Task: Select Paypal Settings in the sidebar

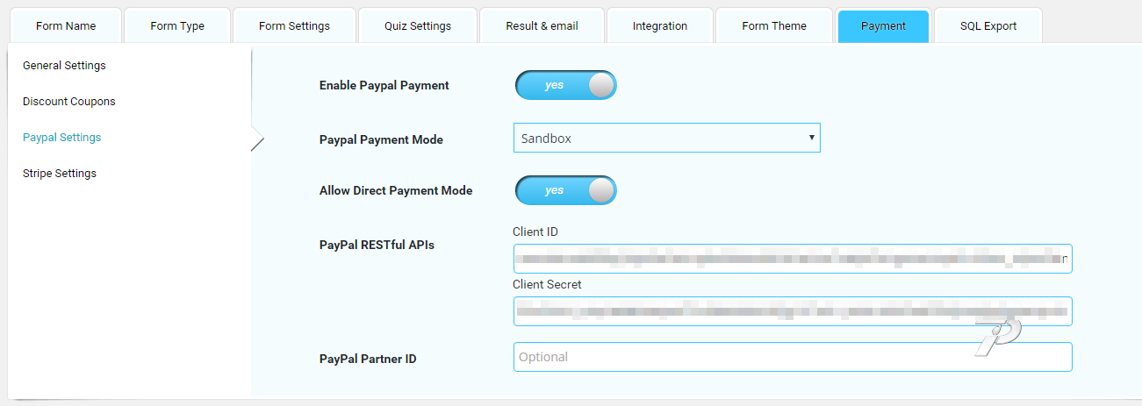Action: pyautogui.click(x=61, y=138)
